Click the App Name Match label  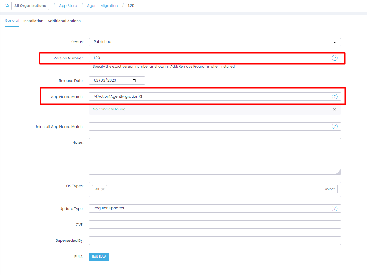point(67,97)
